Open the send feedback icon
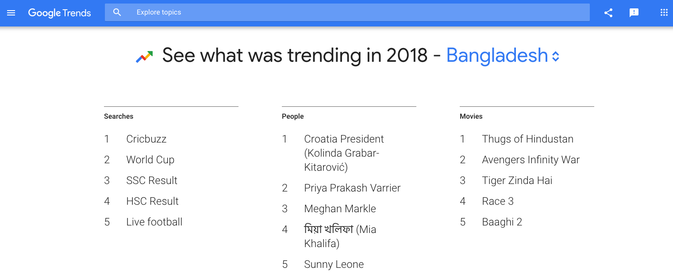Screen dimensions: 673x278 (634, 13)
